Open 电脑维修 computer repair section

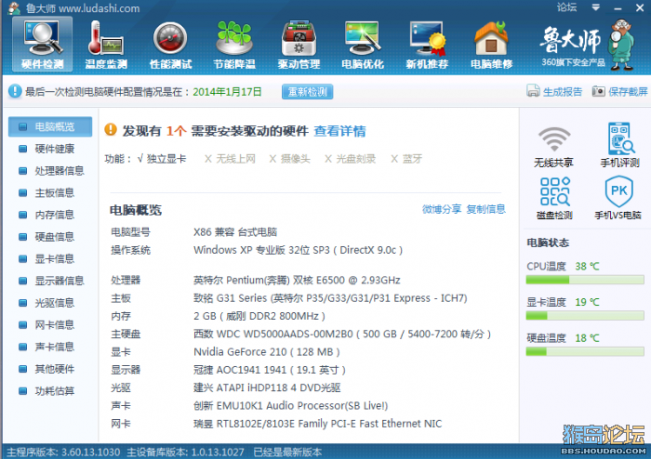coord(491,45)
